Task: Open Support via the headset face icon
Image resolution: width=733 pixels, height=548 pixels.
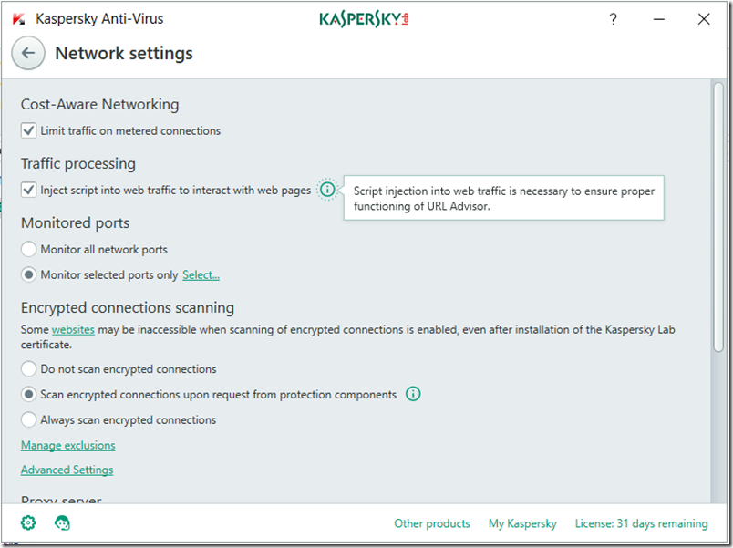Action: 62,522
